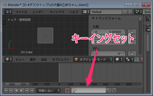Toggle lock for rotation X
Viewport: 153px width, 96px height.
[x=132, y=53]
